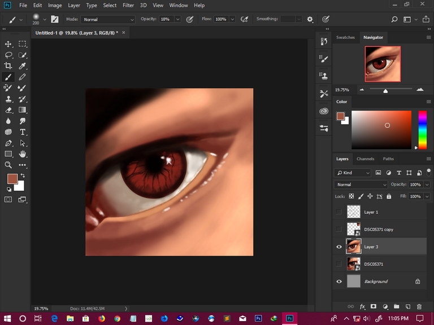Select the Horizontal Type tool

click(23, 132)
